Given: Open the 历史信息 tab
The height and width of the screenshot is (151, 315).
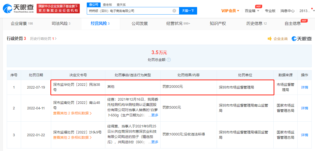Looking at the screenshot, I should point(257,24).
